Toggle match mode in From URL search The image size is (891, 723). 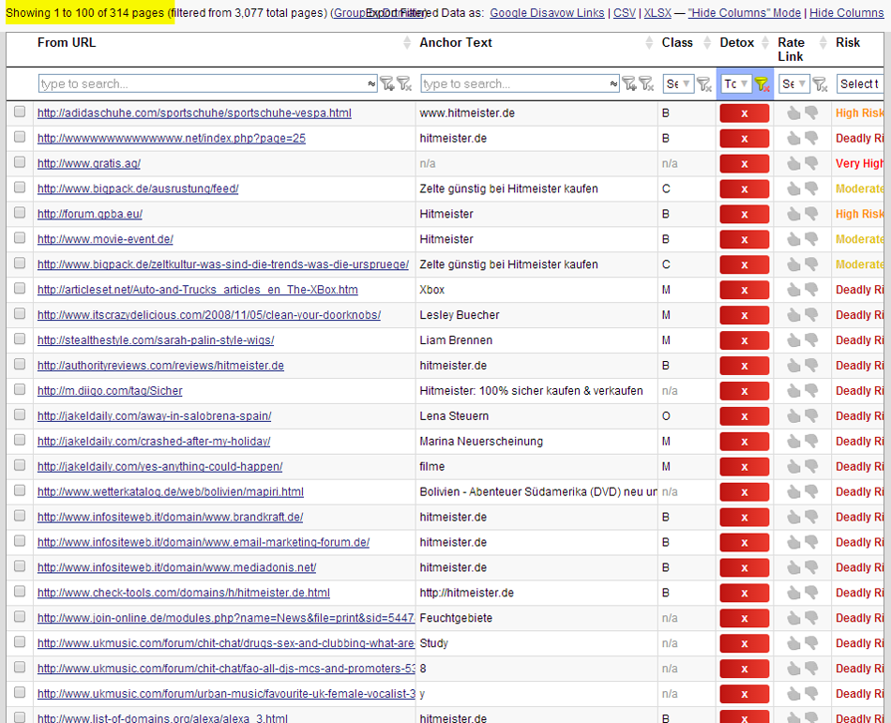tap(371, 84)
